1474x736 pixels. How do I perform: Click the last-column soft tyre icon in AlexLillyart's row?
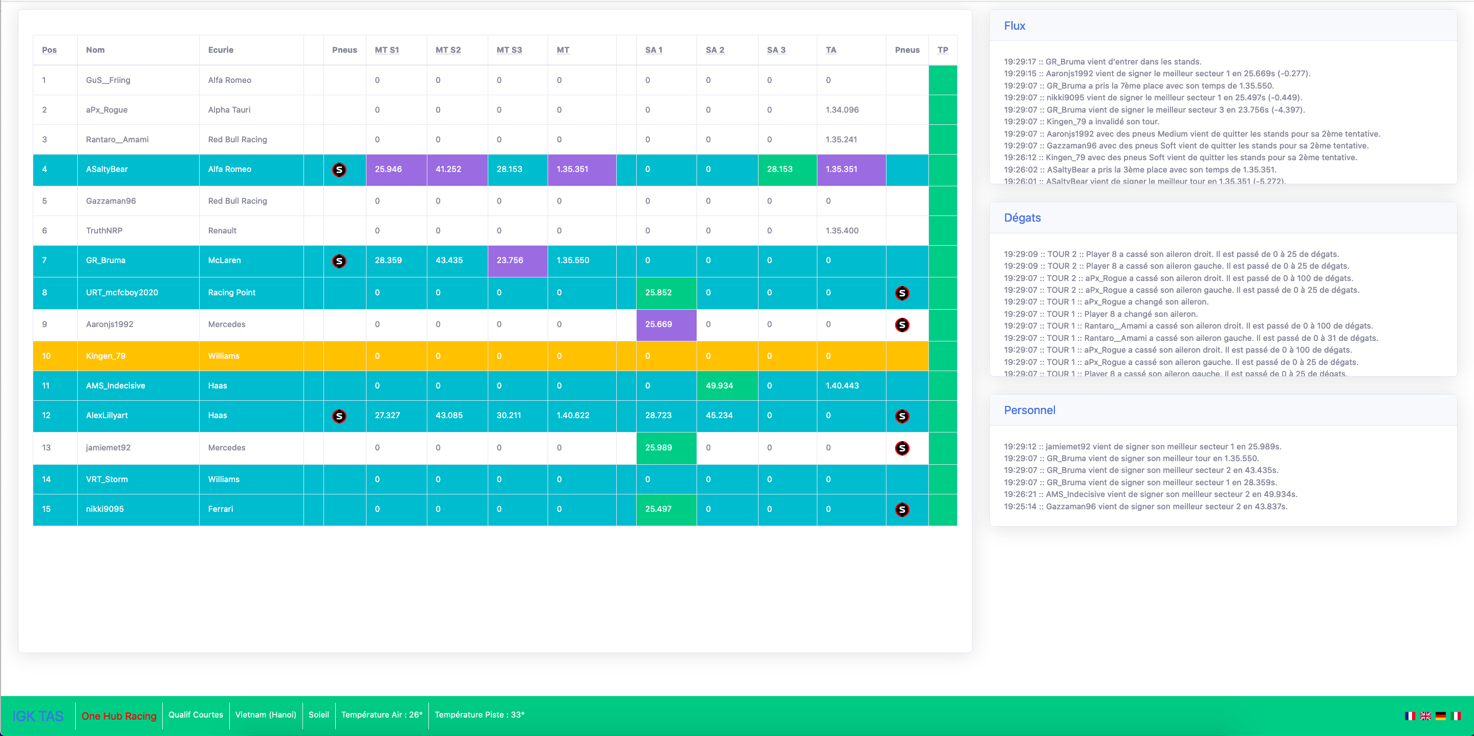(x=902, y=416)
